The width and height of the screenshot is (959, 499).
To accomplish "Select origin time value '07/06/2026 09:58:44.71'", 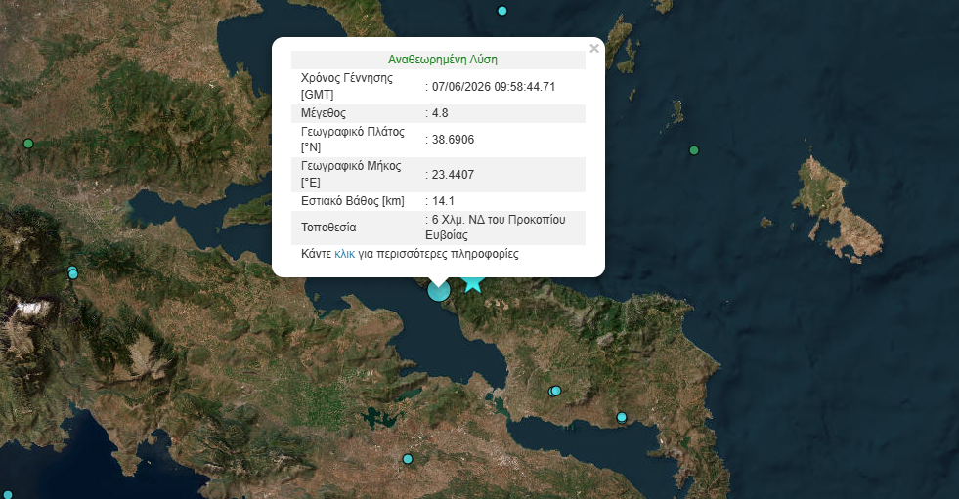I will click(x=494, y=87).
